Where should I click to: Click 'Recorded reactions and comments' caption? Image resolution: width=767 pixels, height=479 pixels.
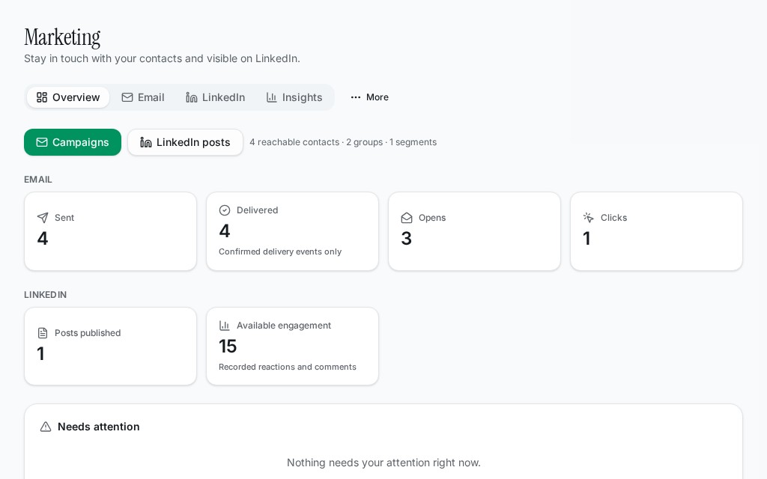(287, 367)
